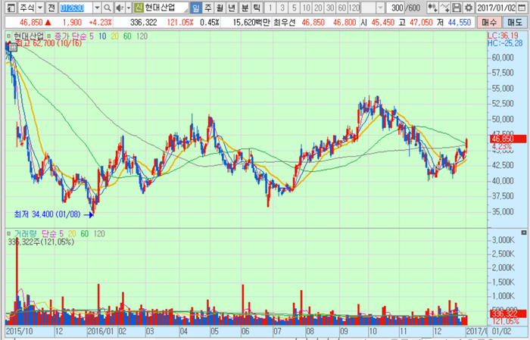Click the line chart compare icon
The height and width of the screenshot is (340, 530).
click(444, 8)
